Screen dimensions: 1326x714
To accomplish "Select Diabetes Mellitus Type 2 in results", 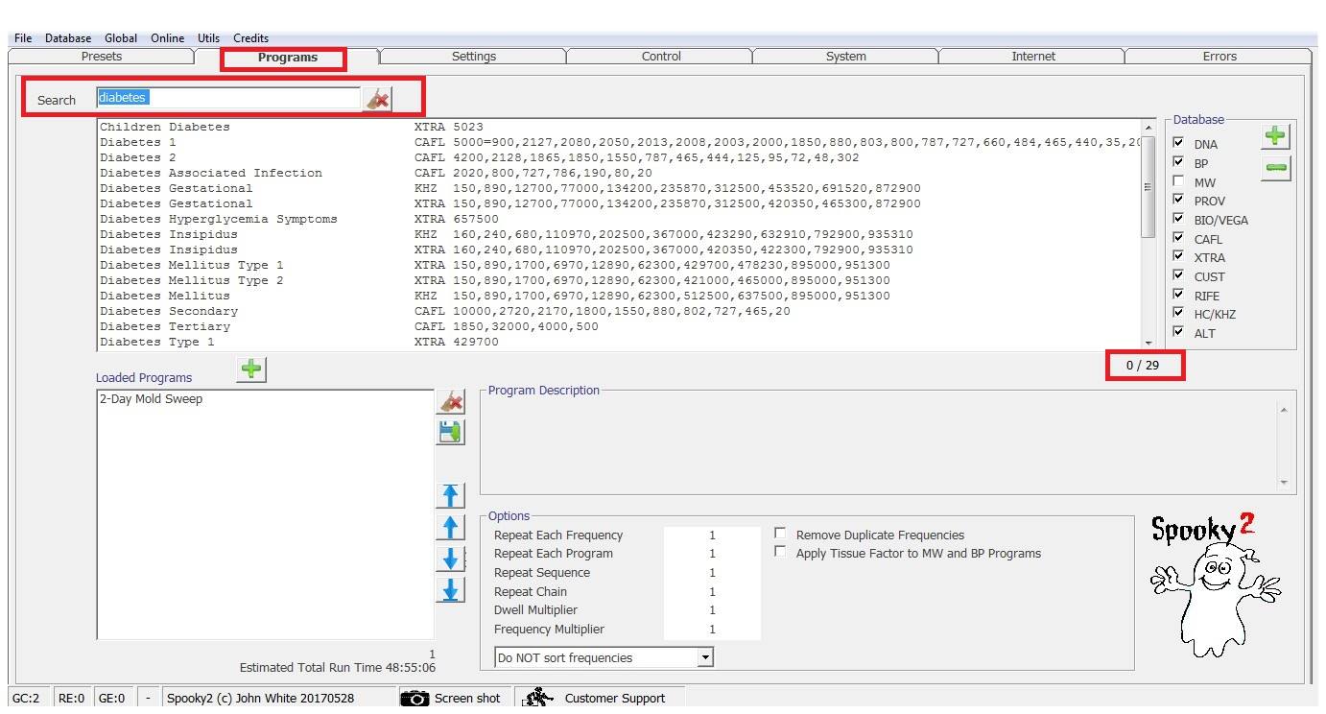I will pos(192,280).
